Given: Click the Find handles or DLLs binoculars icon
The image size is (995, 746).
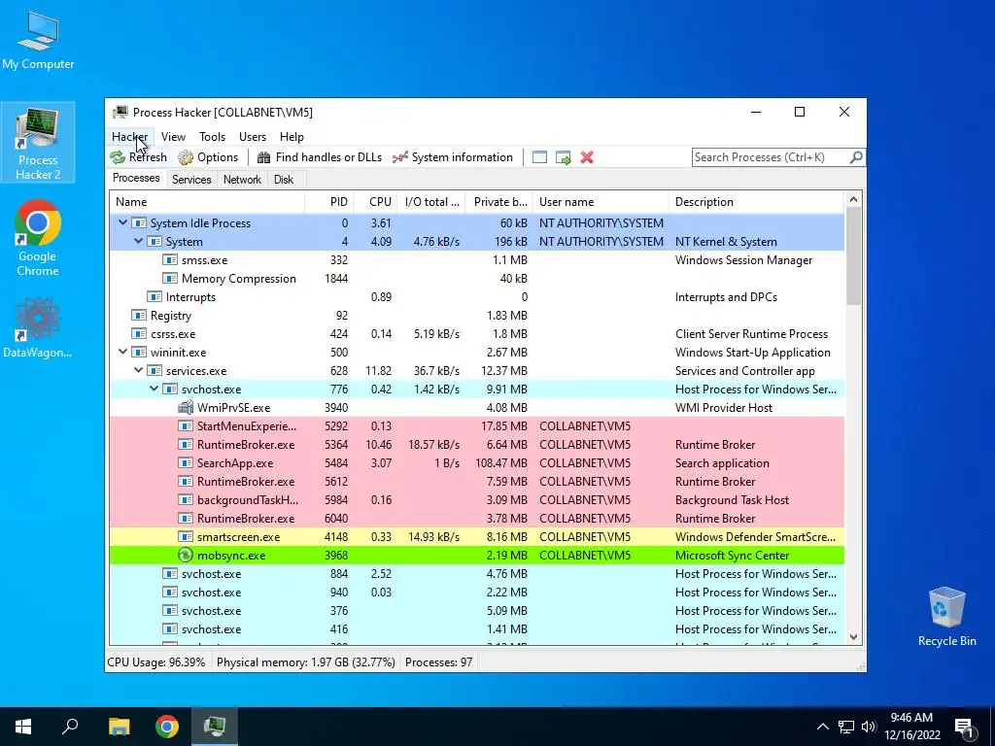Looking at the screenshot, I should (264, 157).
